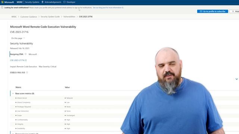Hide the notification banner
239x134 pixels.
(235, 12)
